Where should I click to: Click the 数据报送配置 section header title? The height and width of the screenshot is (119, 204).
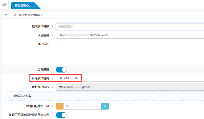tap(23, 96)
